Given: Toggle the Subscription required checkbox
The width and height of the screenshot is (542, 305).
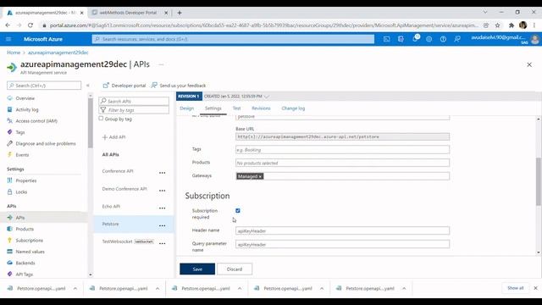Looking at the screenshot, I should click(238, 211).
